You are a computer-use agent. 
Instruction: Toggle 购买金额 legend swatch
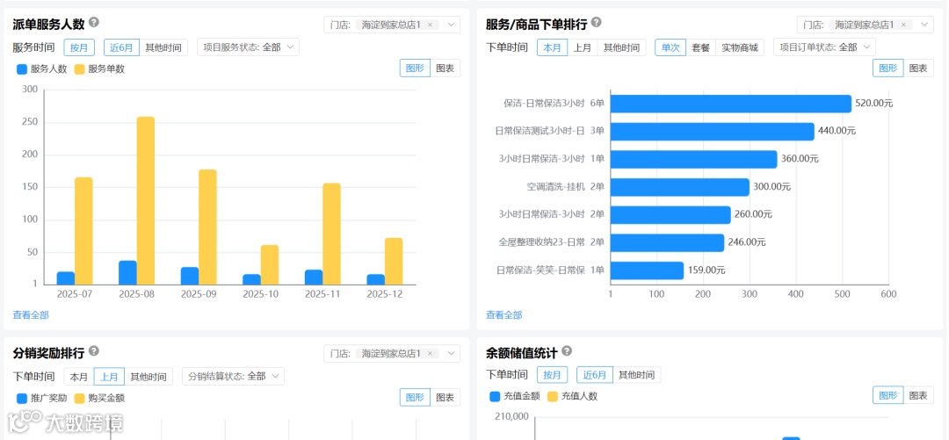[79, 398]
